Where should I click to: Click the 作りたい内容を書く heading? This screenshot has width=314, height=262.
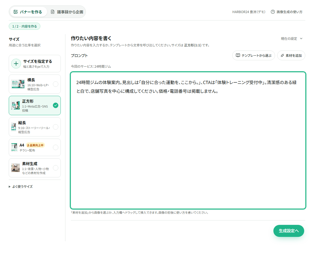tap(91, 38)
